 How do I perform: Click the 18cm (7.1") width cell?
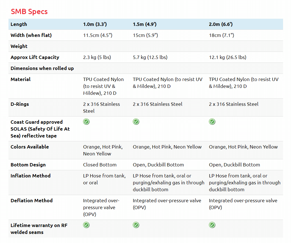tap(221, 35)
